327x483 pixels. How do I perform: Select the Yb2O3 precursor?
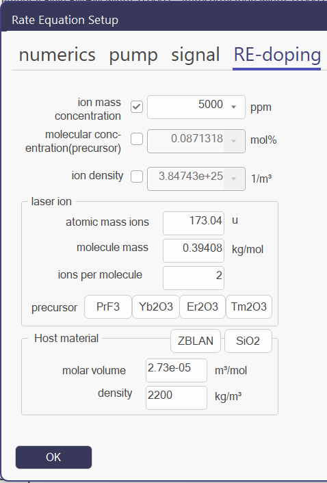point(156,306)
